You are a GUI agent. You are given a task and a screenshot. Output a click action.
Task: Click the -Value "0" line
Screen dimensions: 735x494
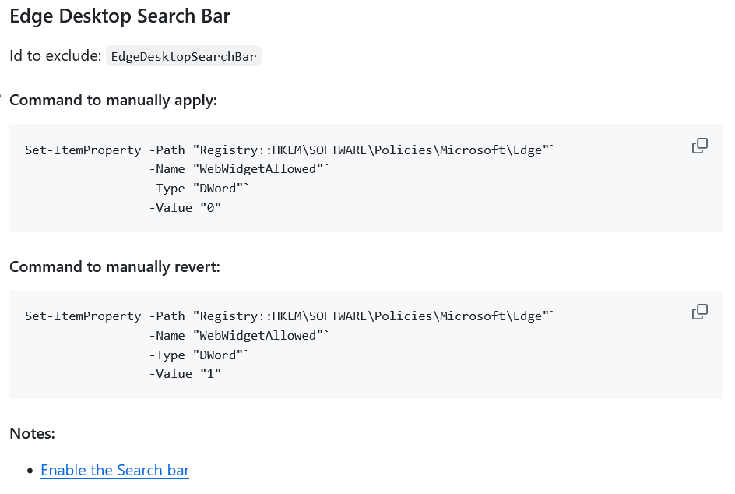coord(185,207)
